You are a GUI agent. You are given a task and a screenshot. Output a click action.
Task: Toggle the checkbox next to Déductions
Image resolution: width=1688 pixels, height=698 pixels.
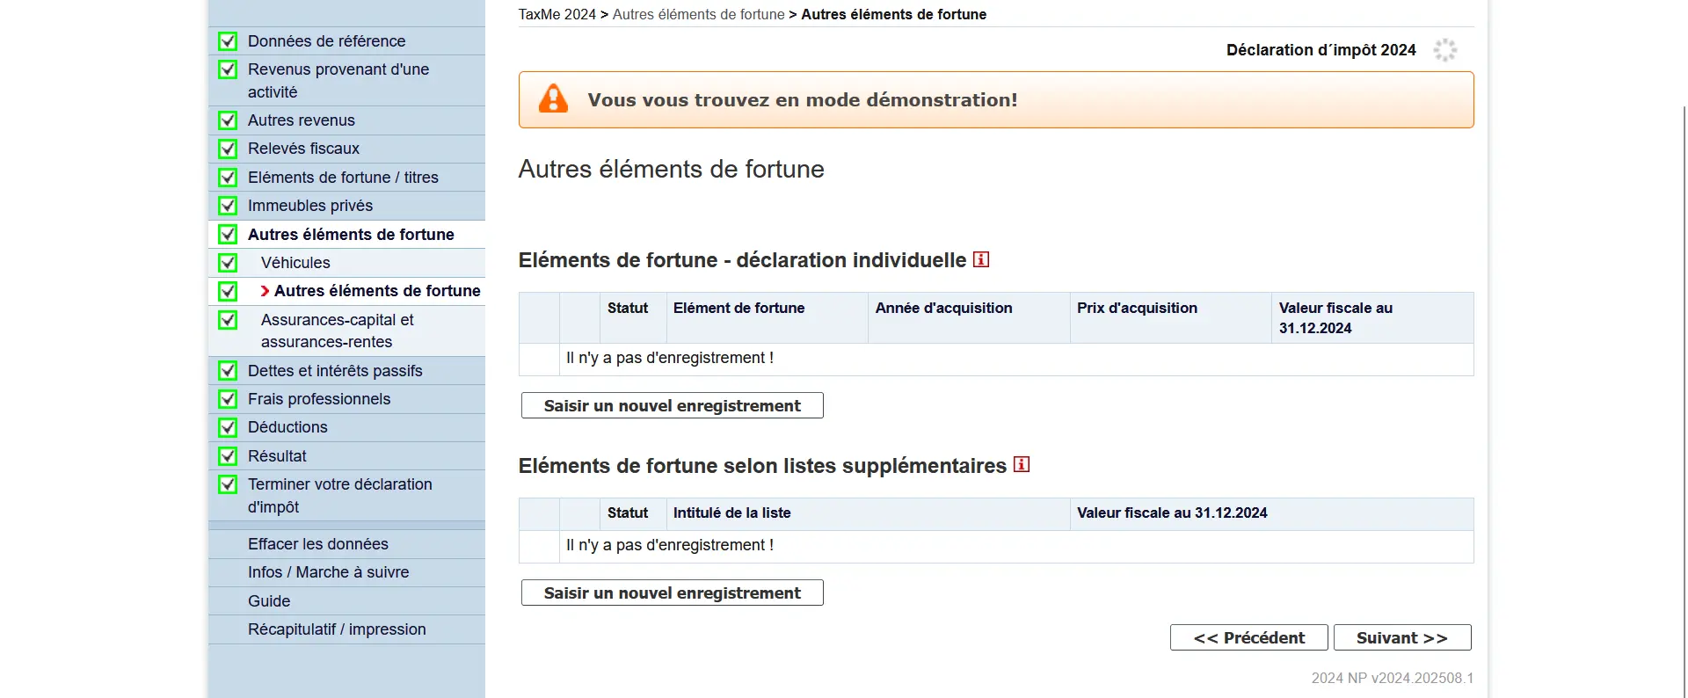click(228, 427)
